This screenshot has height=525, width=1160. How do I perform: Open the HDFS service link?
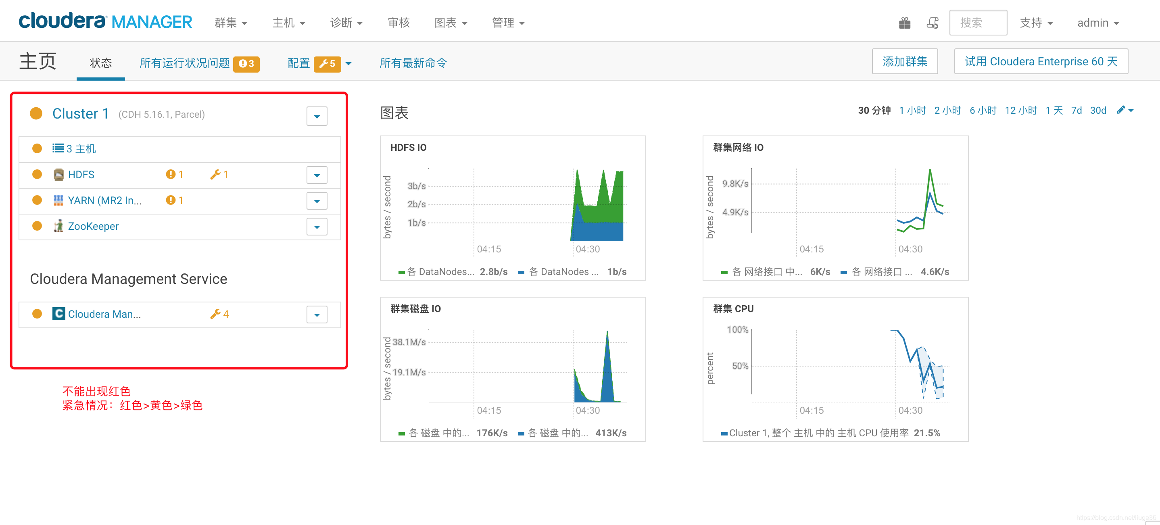pyautogui.click(x=81, y=175)
